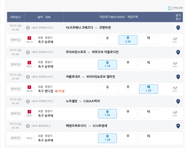The image size is (185, 148).
Task: Click 패 option for game 9862
Action: pyautogui.click(x=149, y=138)
